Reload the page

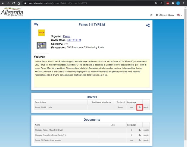point(14,3)
